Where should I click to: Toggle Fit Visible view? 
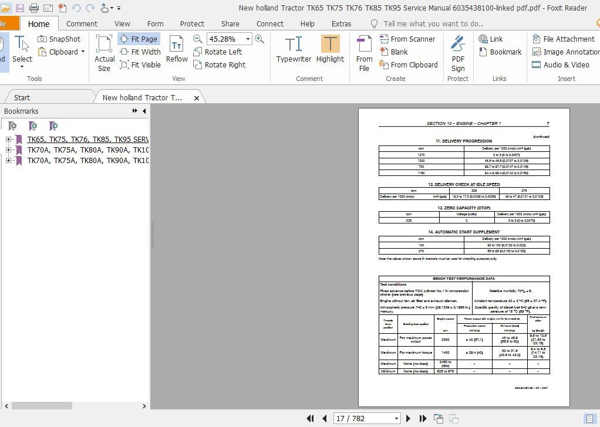(140, 65)
